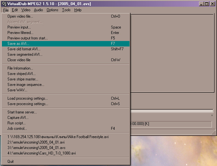
Task: Select Save old format AVI
Action: (x=24, y=49)
